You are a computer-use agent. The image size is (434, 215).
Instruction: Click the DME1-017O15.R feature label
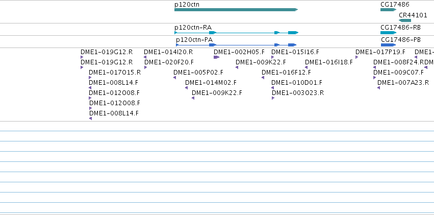pos(115,73)
